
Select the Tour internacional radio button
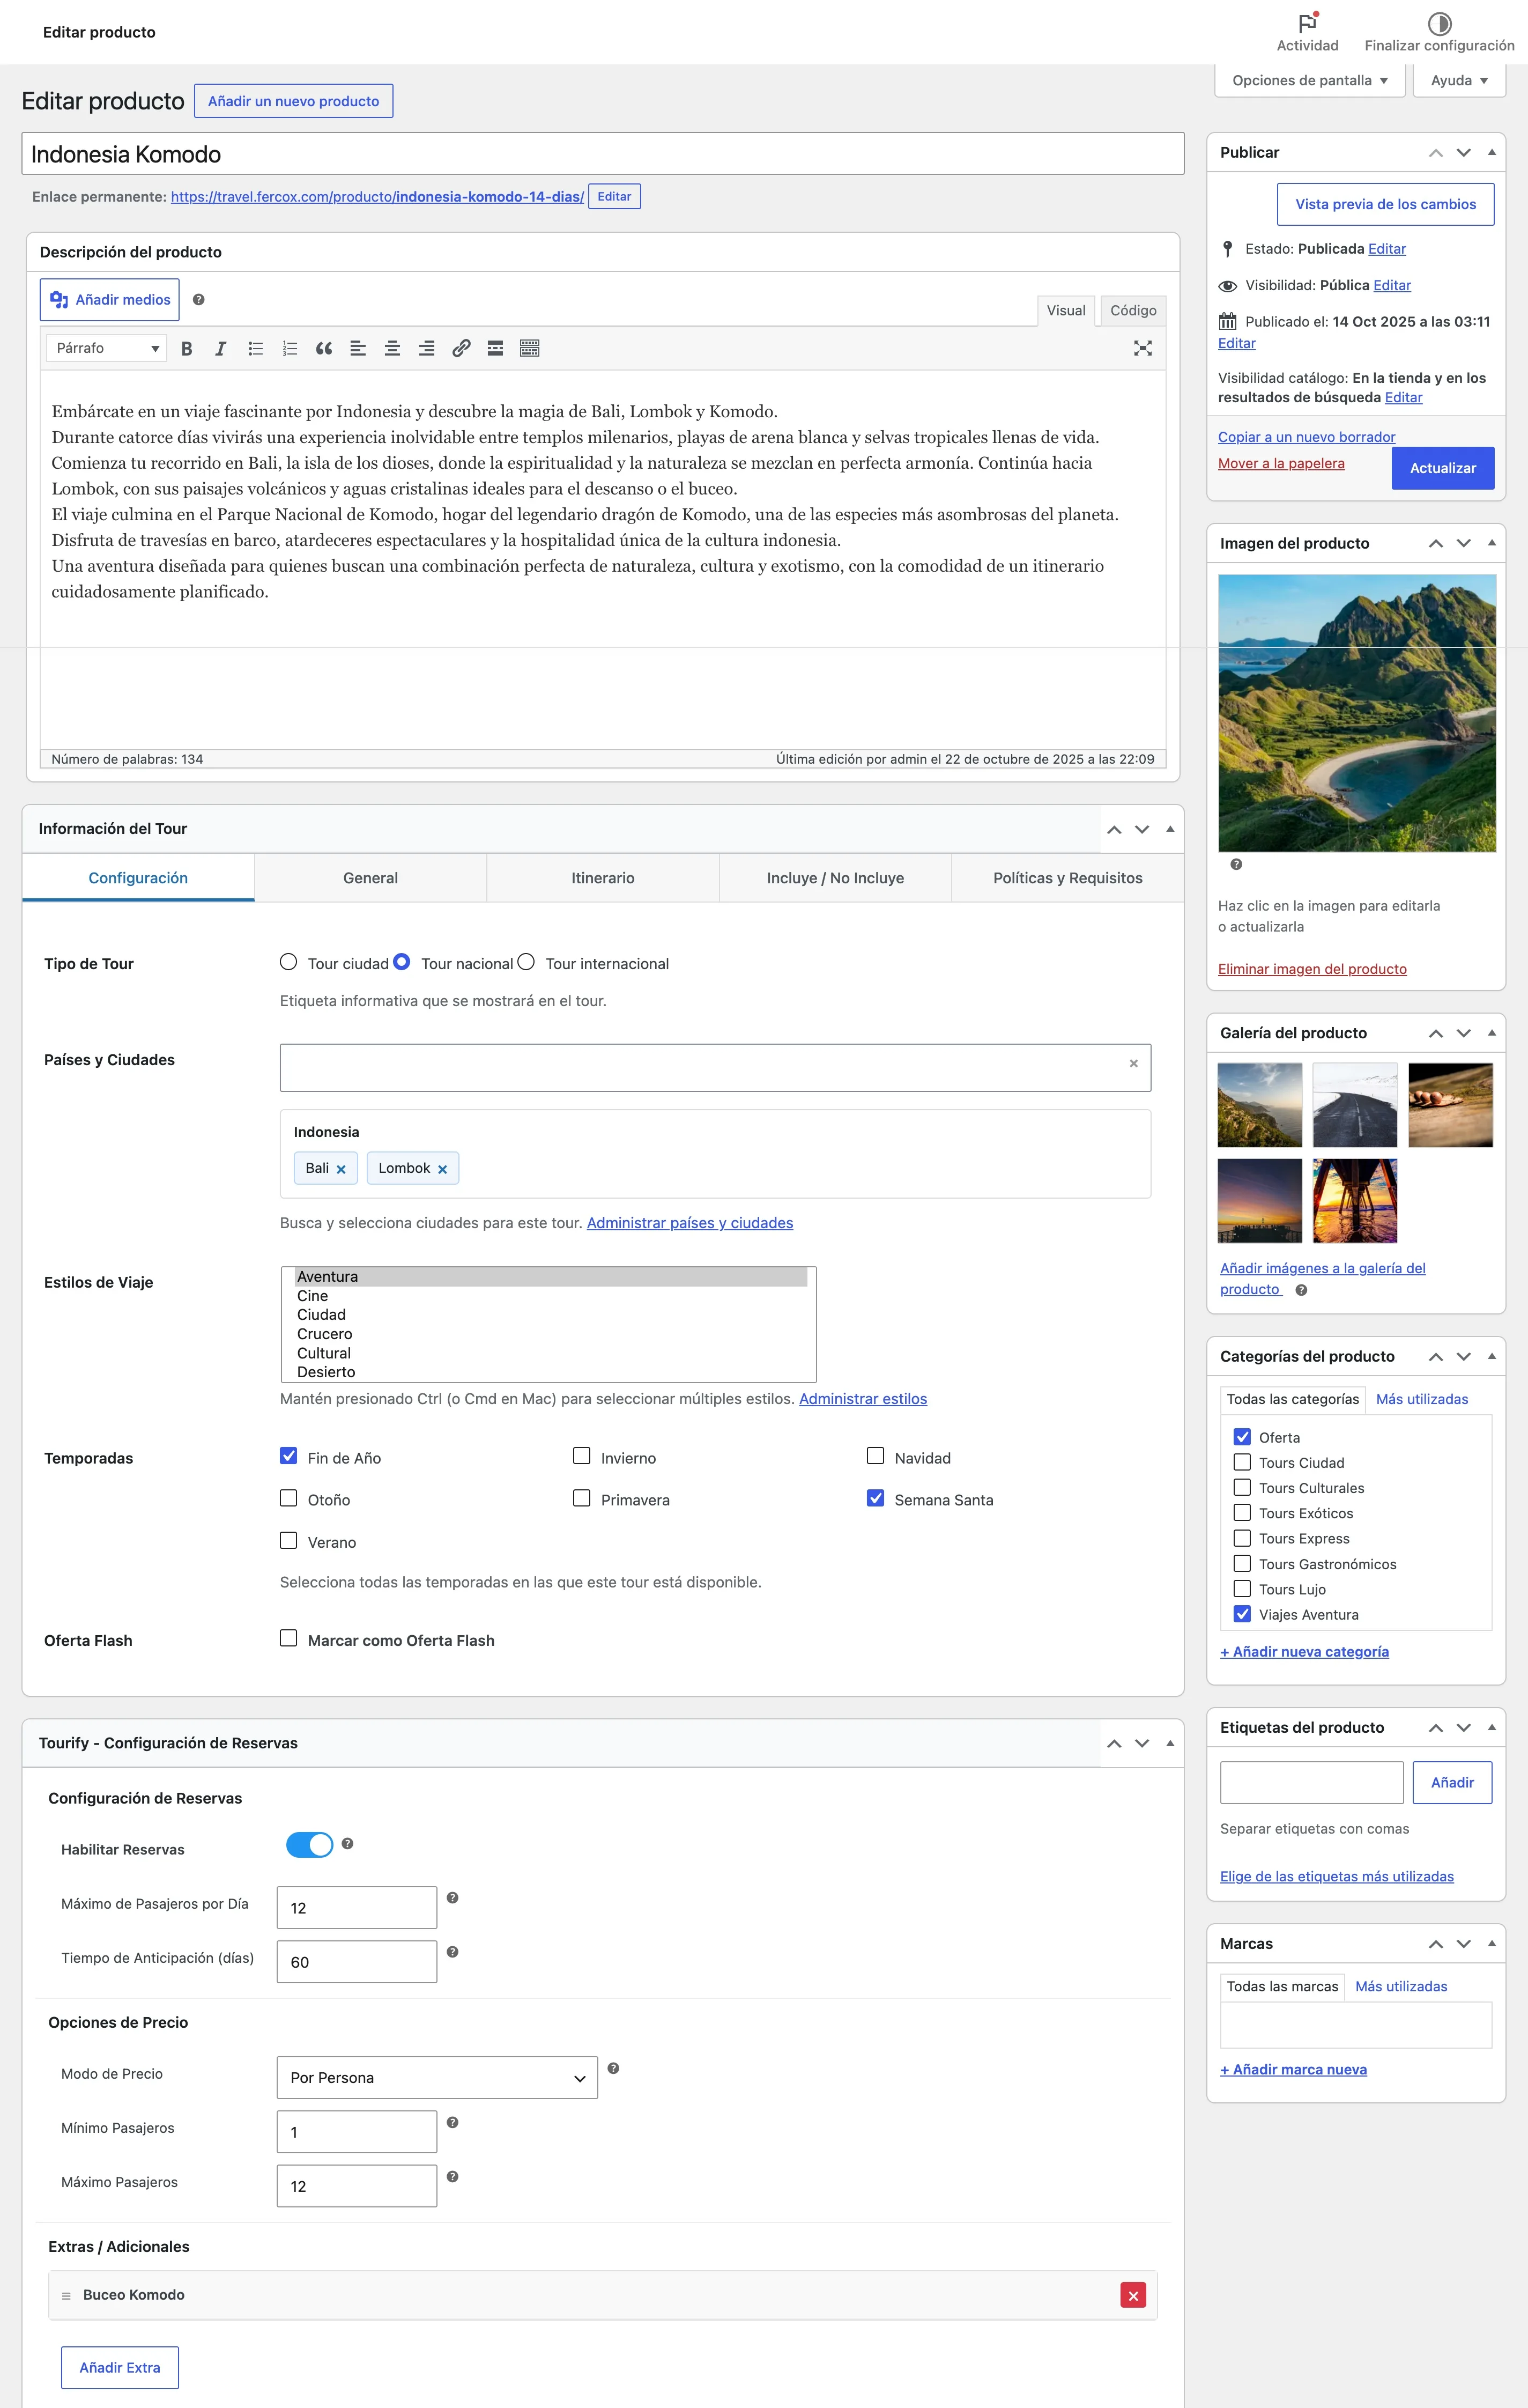pos(526,962)
